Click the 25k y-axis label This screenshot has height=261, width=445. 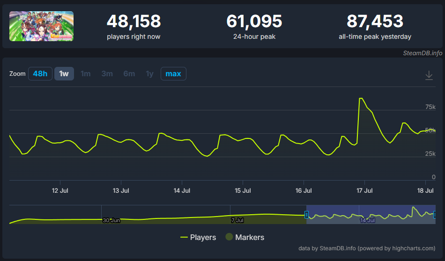click(430, 153)
